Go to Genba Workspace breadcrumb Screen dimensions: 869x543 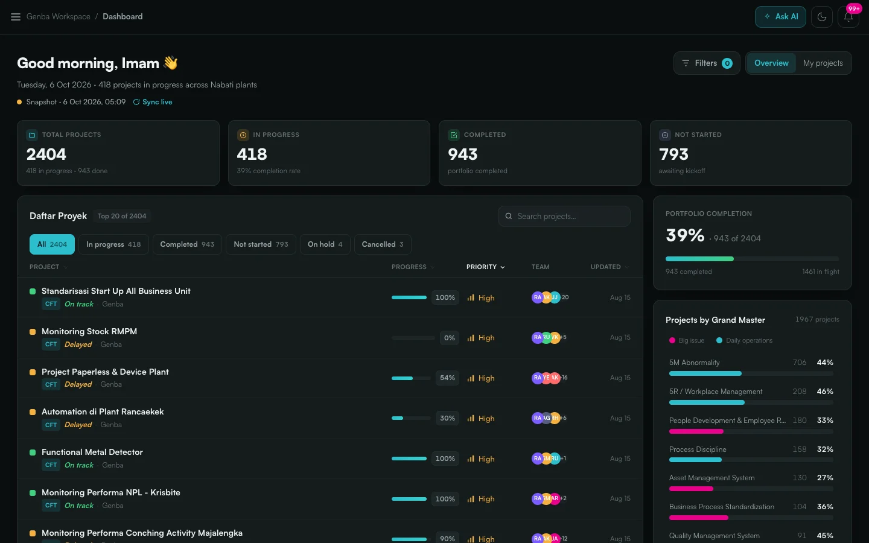point(59,17)
